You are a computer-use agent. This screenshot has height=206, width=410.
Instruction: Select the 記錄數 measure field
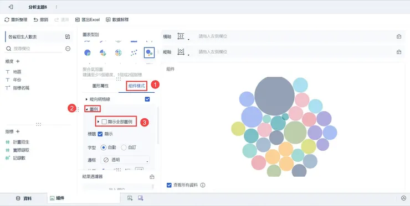tap(19, 158)
